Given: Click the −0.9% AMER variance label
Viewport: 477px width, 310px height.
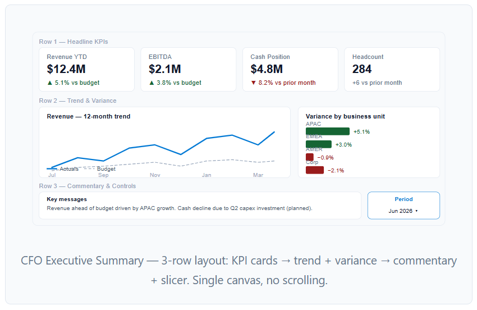Looking at the screenshot, I should (x=325, y=157).
